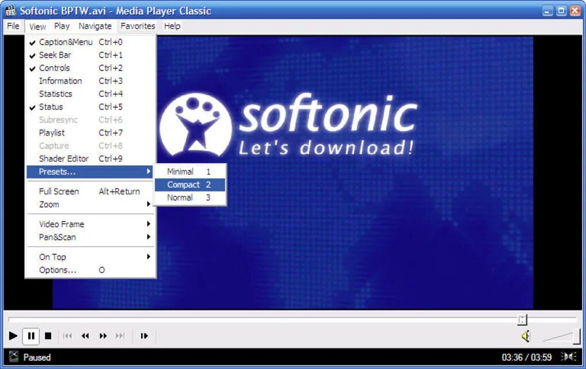Enable the Statistics panel
The image size is (586, 369).
click(91, 94)
